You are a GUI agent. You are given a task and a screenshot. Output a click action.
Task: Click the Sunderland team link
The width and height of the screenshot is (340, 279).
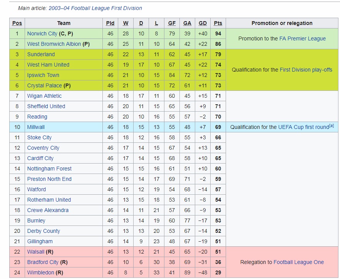click(x=41, y=54)
